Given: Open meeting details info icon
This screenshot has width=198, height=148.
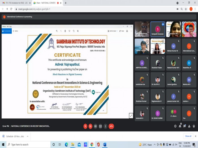Looking at the screenshot, I should tap(175, 126).
